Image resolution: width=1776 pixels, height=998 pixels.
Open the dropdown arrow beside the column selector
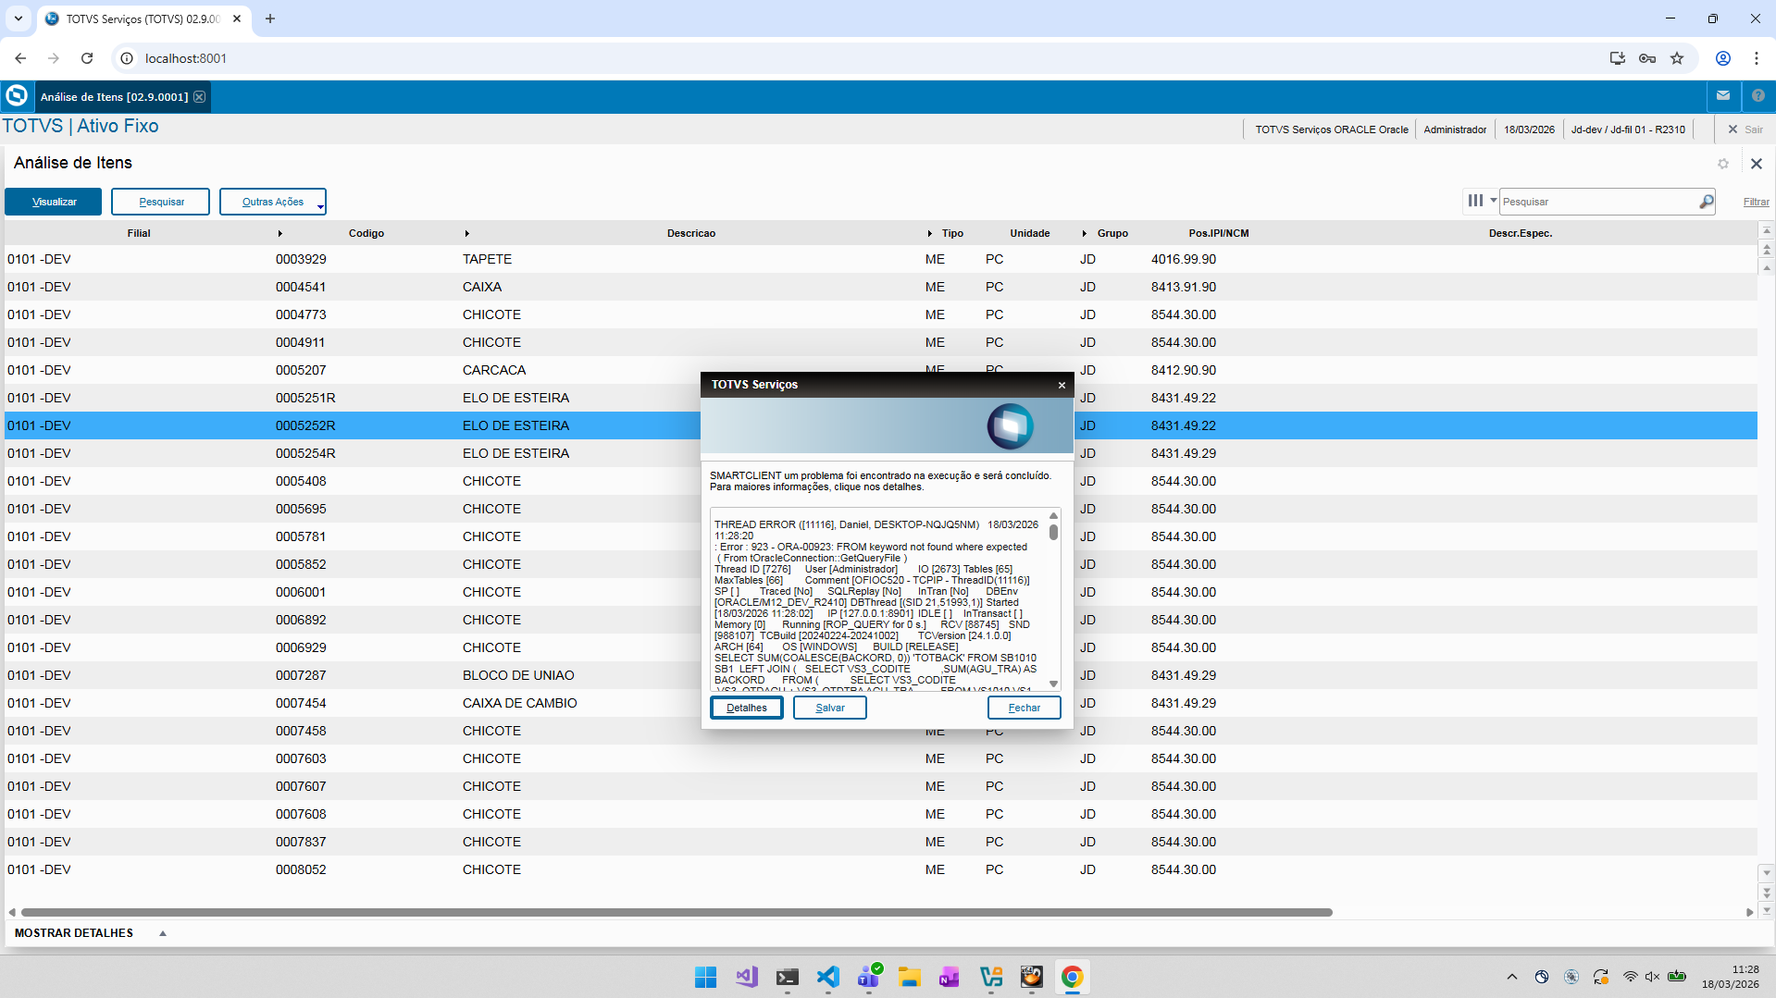click(x=1493, y=201)
